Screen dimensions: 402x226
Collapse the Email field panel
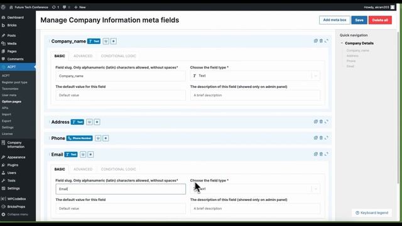pyautogui.click(x=327, y=154)
